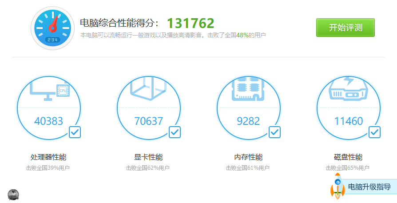Screen dimensions: 397x203
Task: Disable the 内存性能 test checkbox
Action: click(274, 132)
